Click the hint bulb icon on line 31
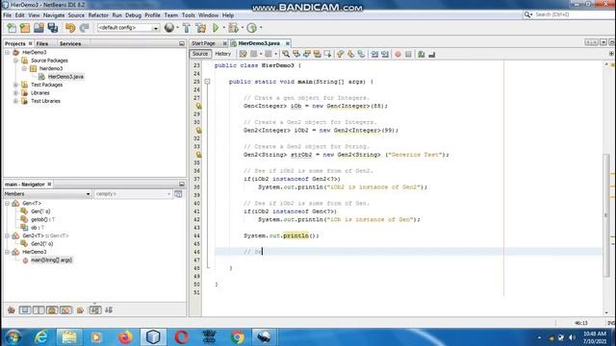Screen dimensions: 616x346 tap(199, 131)
